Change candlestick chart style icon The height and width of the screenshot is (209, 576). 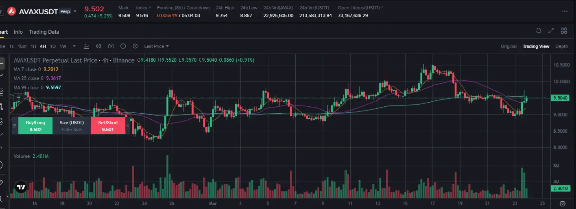point(98,46)
